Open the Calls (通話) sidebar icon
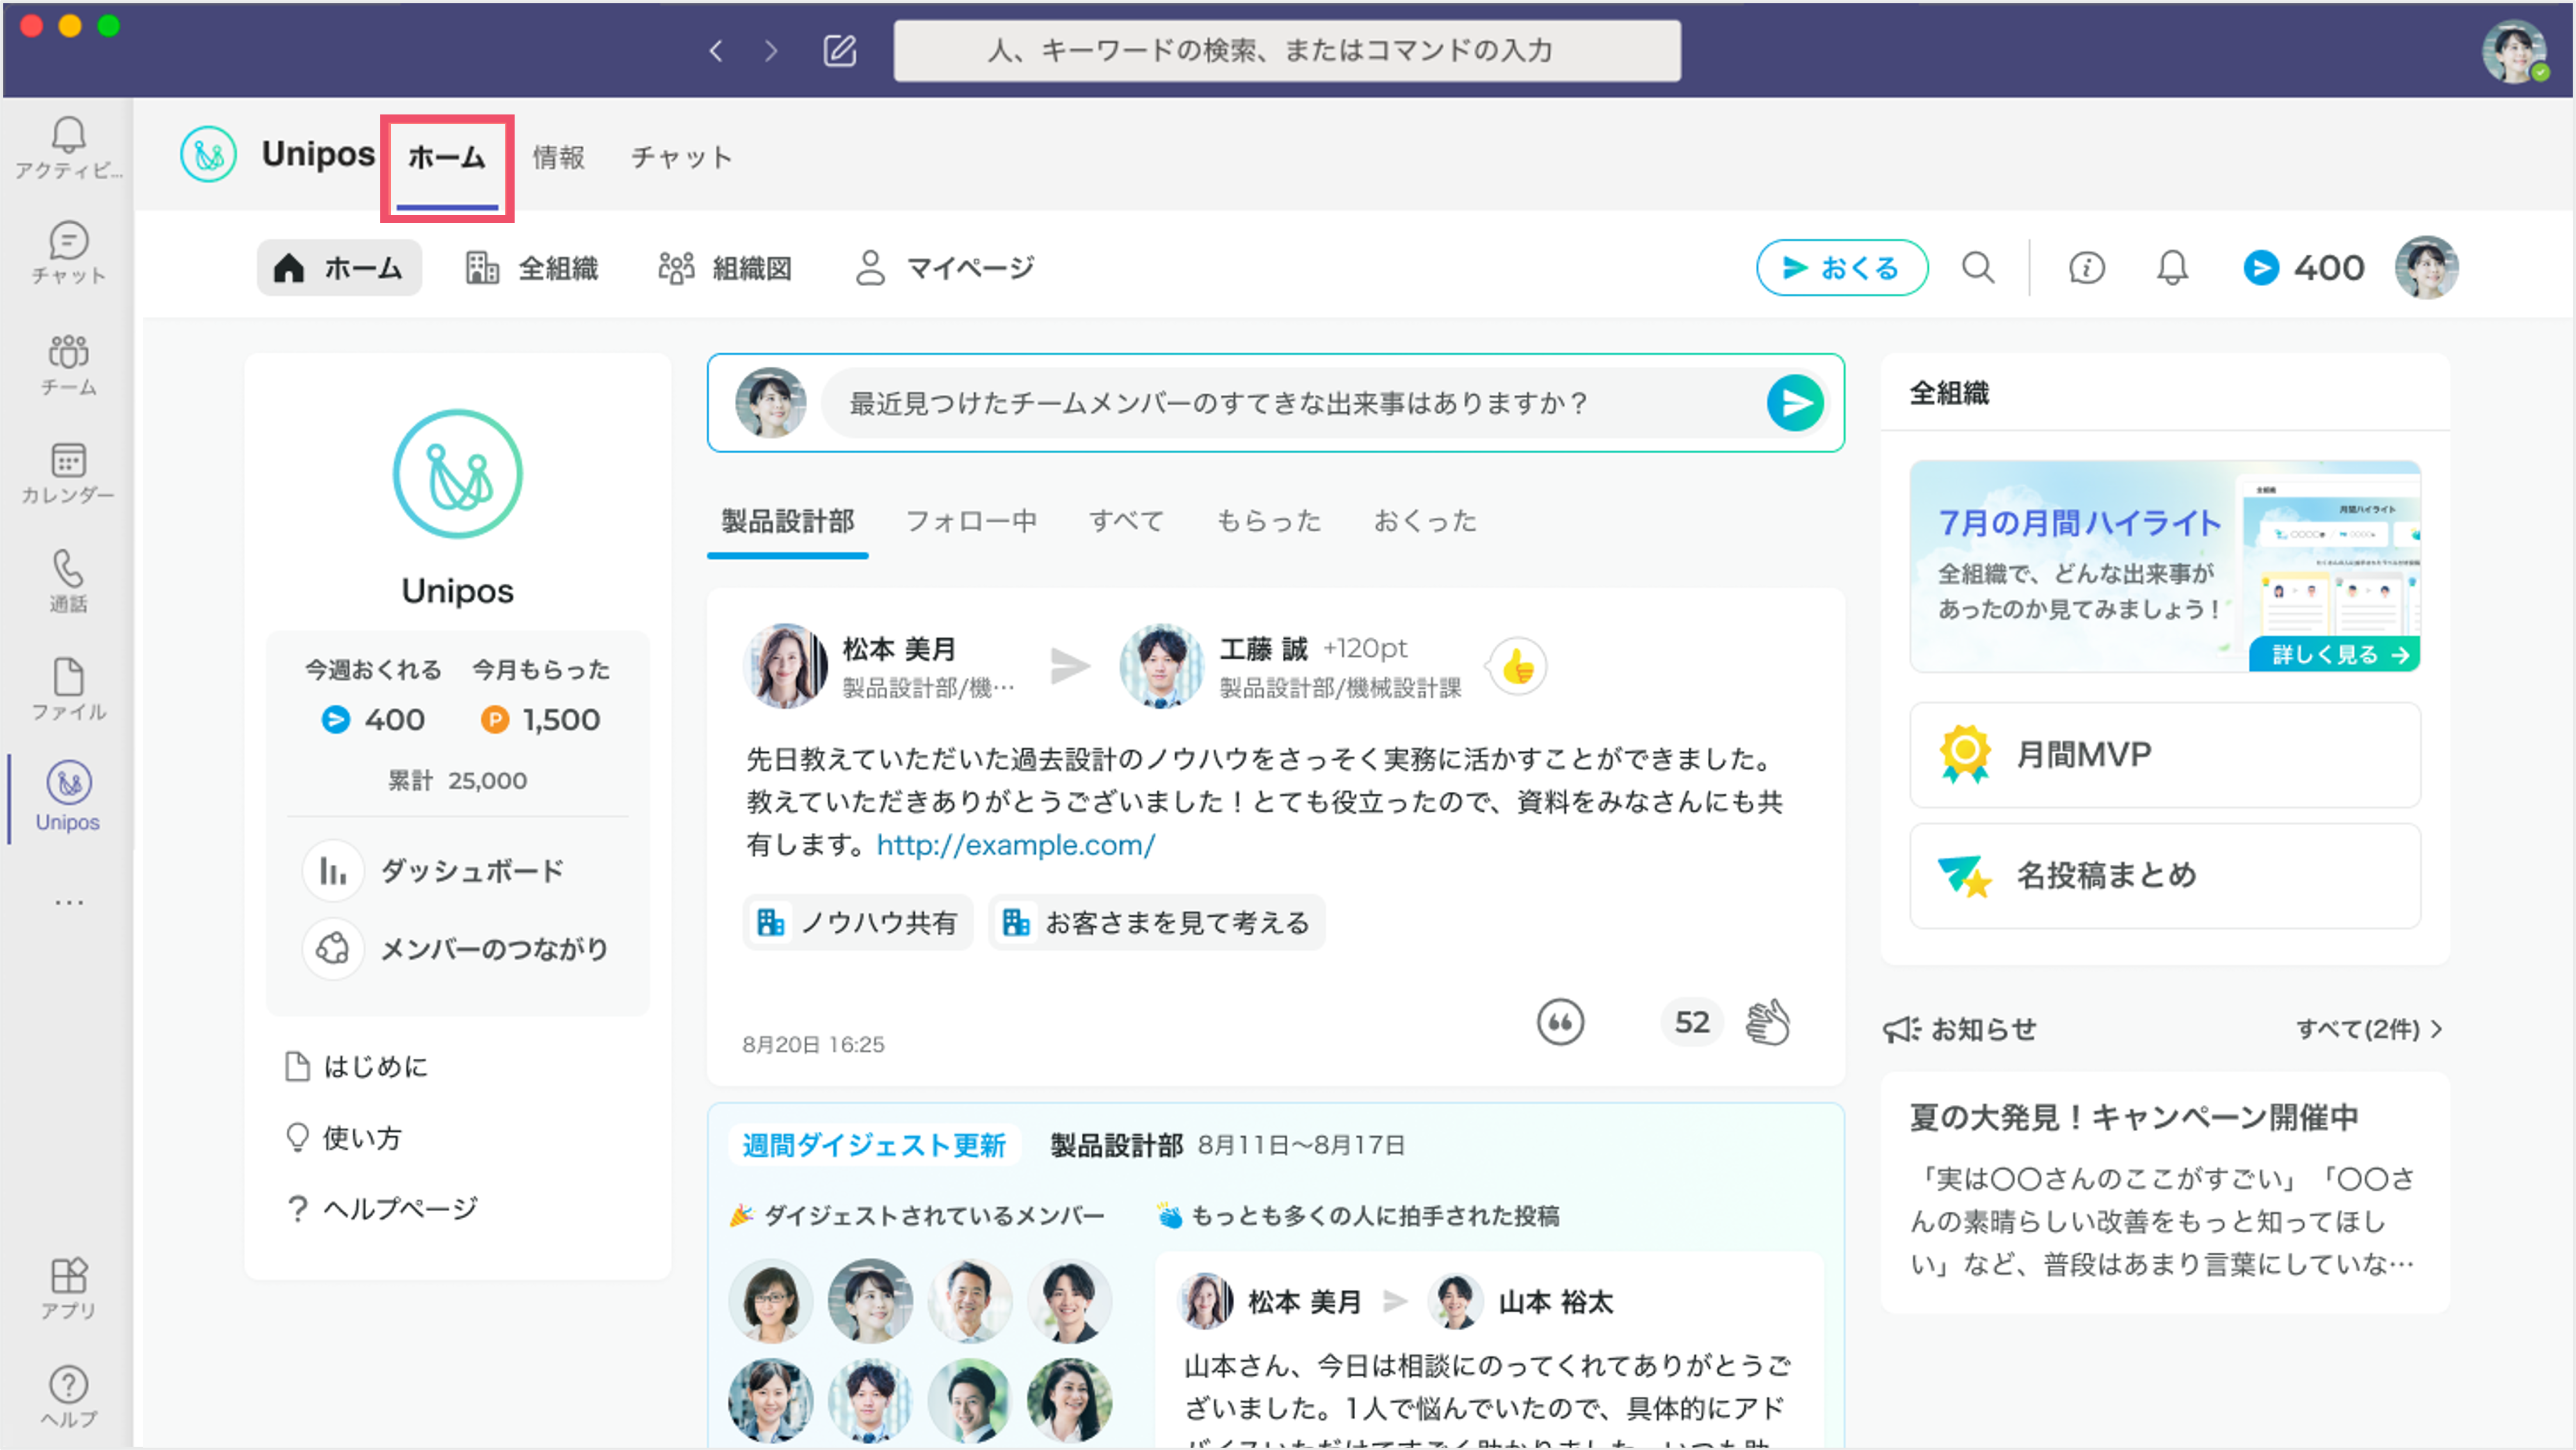2576x1450 pixels. (68, 581)
